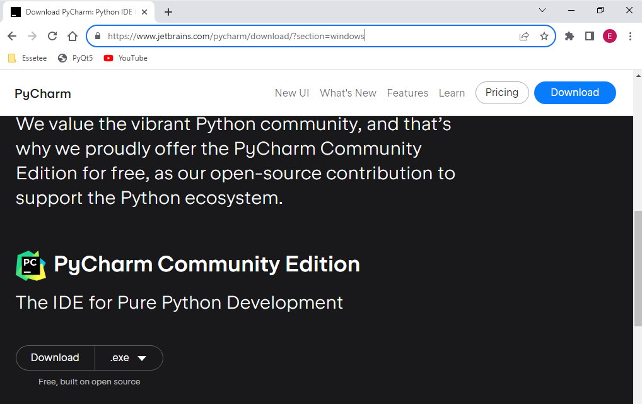Open a new browser tab
This screenshot has height=404, width=642.
(168, 12)
